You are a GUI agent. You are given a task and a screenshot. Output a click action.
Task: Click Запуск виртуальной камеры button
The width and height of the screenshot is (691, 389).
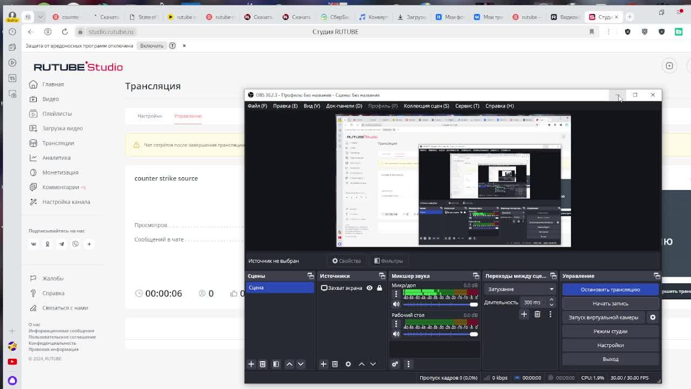604,318
